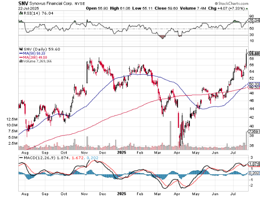Click the green up-arrow after the Chg value
This screenshot has height=197, width=260.
pos(247,9)
